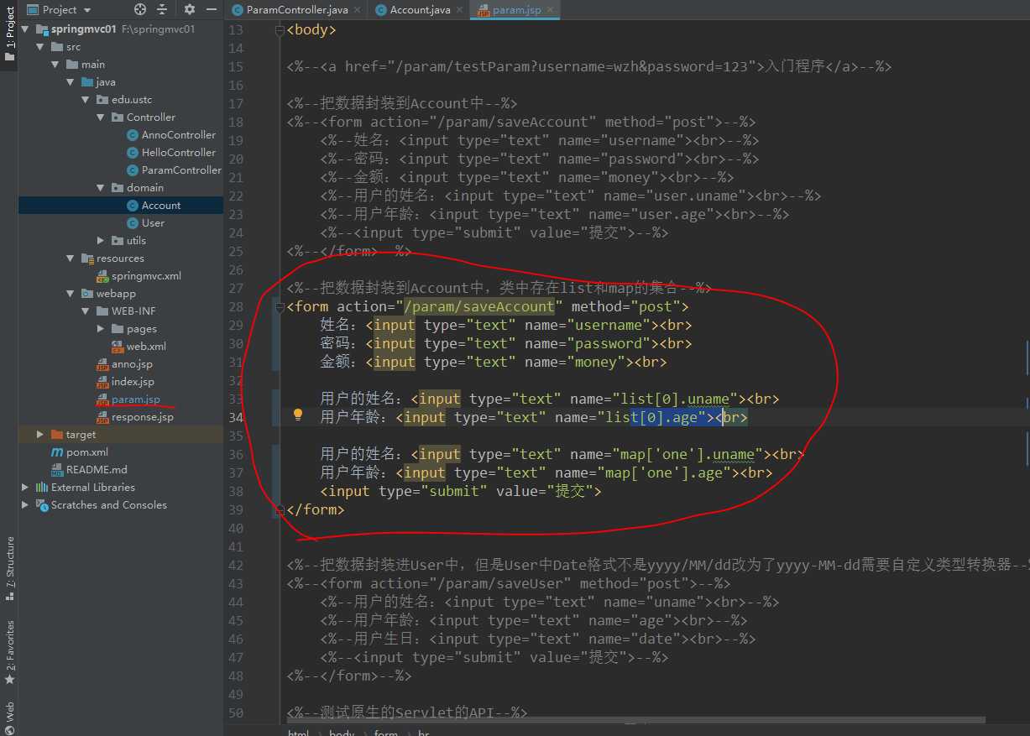Click the Account class icon in tree
This screenshot has height=736, width=1030.
[x=132, y=206]
